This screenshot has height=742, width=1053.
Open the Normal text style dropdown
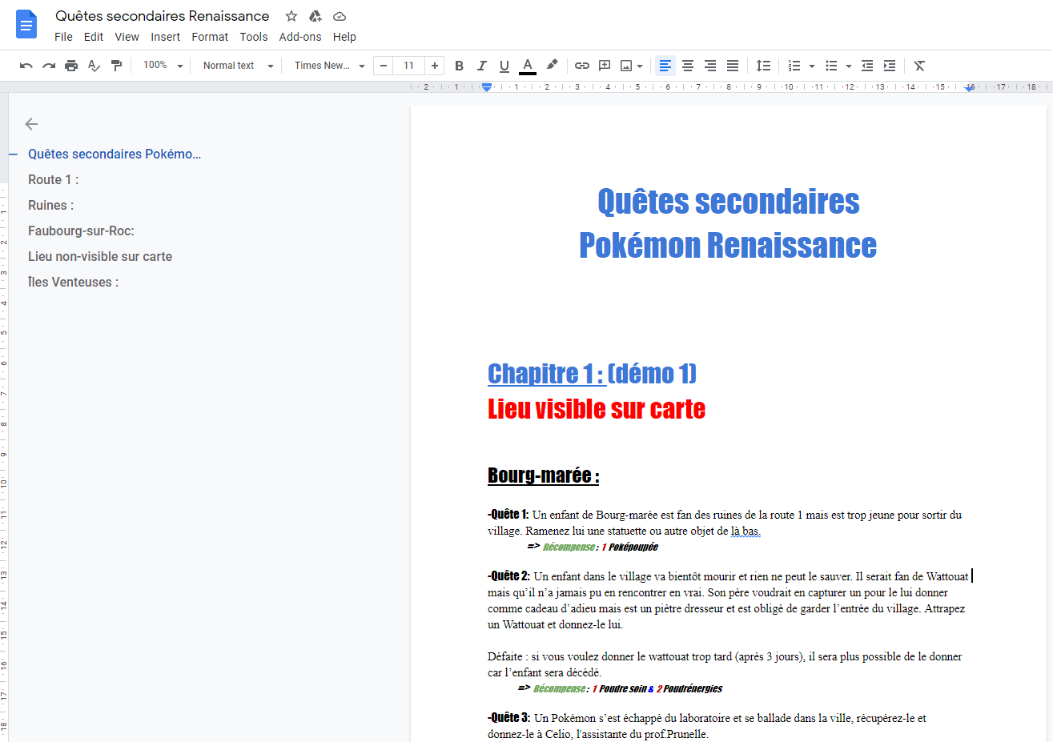[238, 66]
